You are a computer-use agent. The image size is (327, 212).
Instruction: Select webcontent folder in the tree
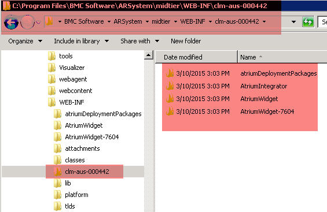[x=75, y=91]
